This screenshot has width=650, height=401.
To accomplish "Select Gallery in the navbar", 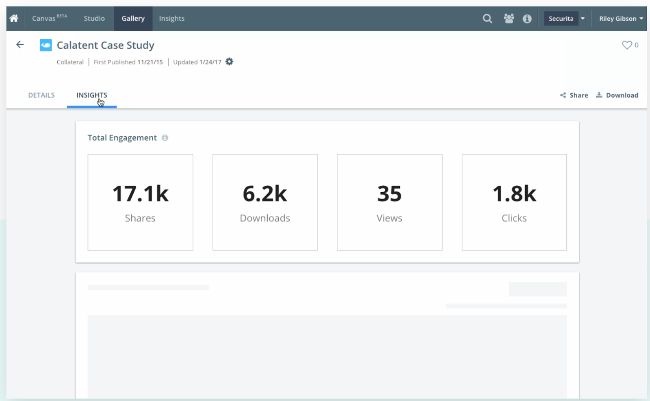I will (133, 18).
